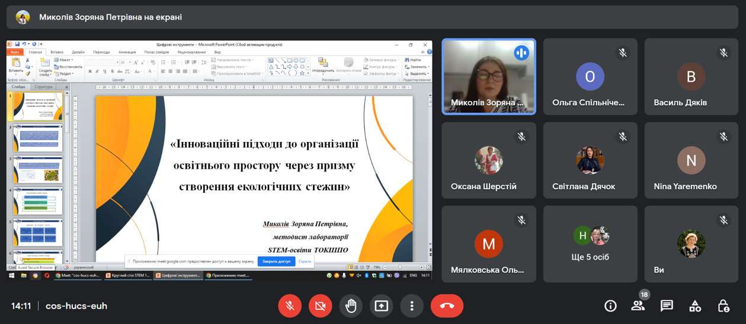
Task: Expand the Раздел section dropdown
Action: (x=63, y=74)
